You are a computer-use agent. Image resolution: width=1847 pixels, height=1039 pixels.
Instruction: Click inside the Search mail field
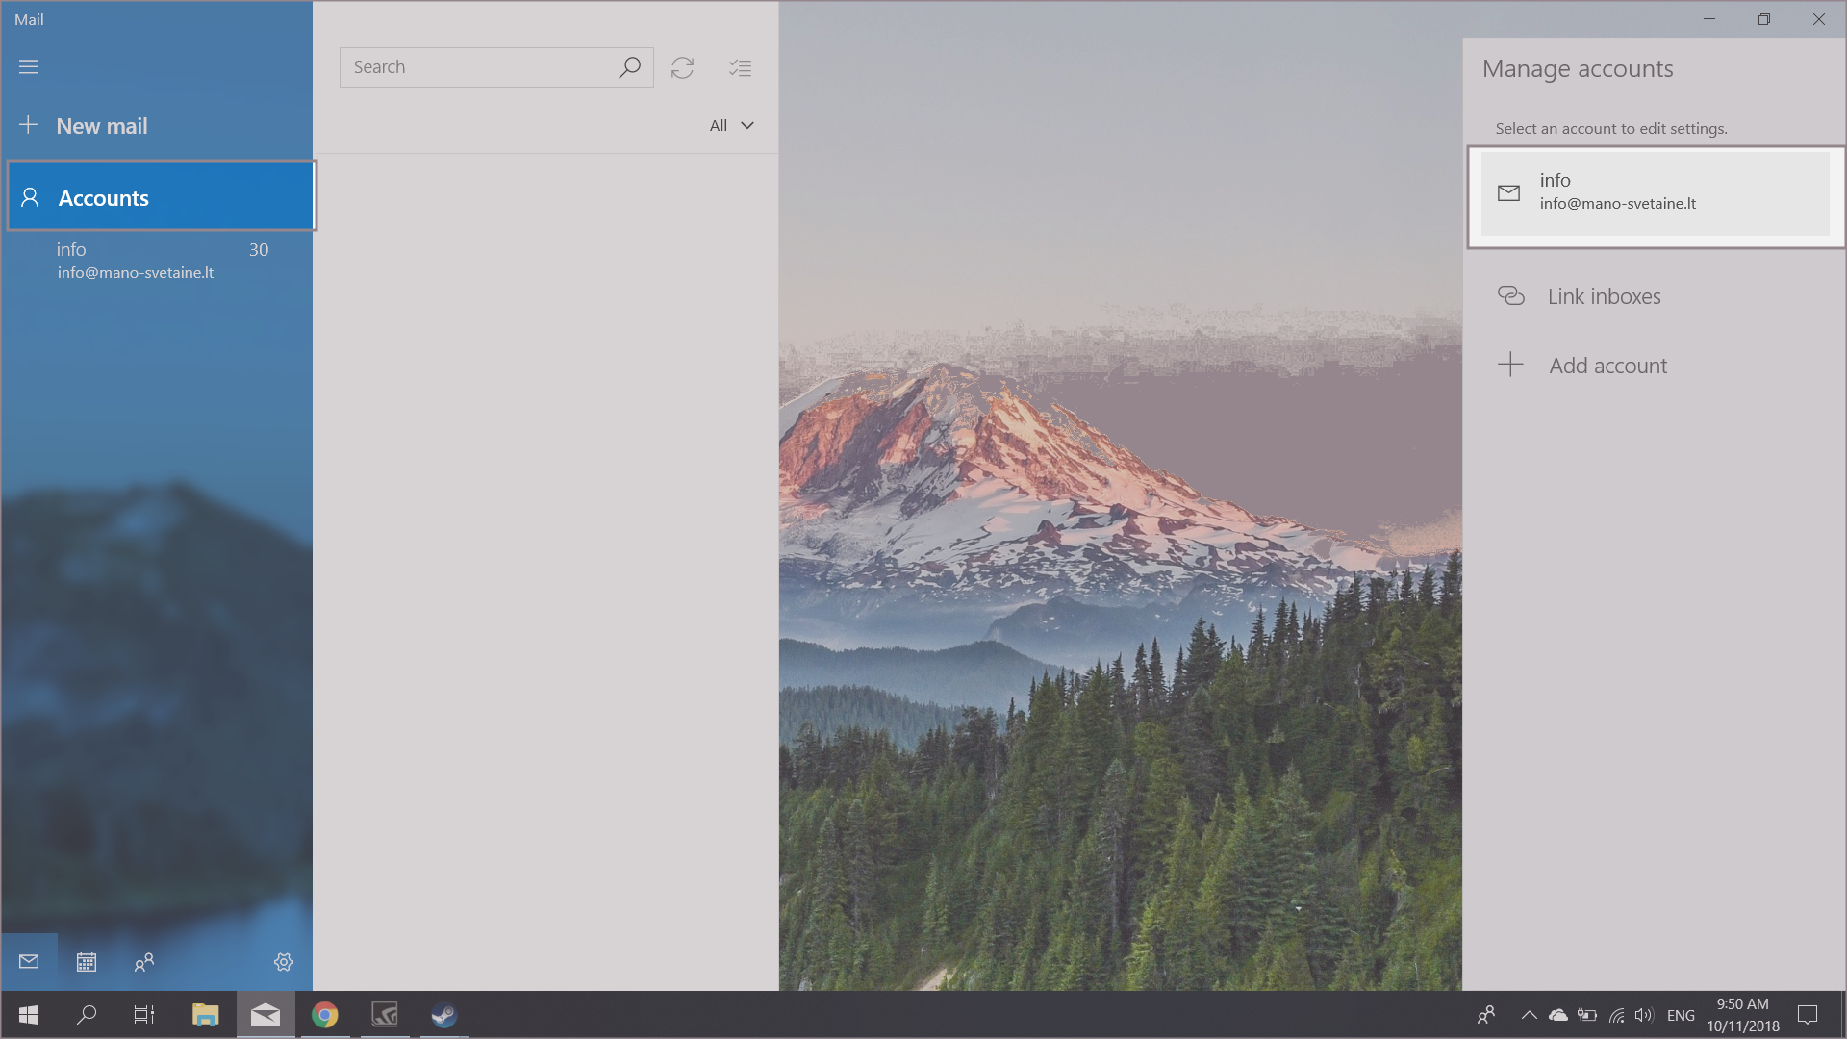(476, 67)
